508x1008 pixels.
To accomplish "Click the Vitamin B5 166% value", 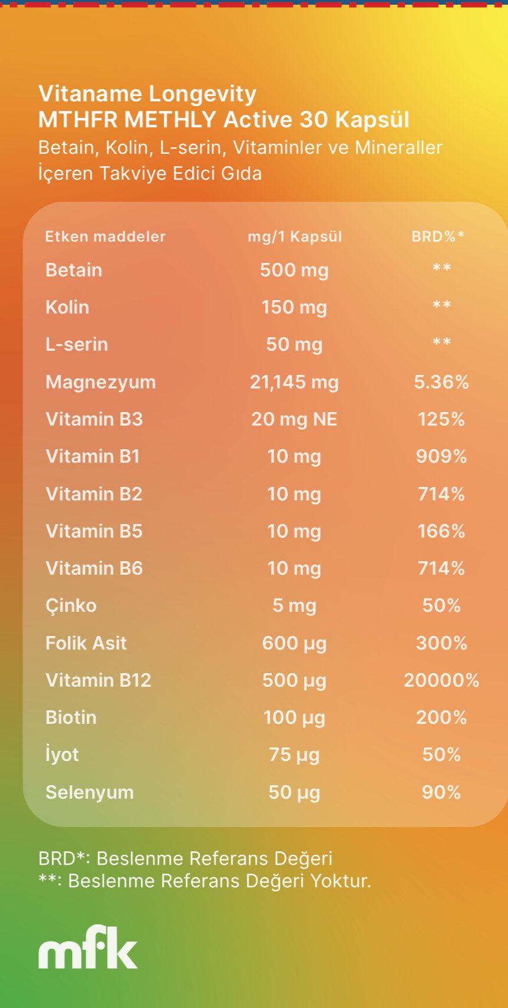I will point(441,531).
